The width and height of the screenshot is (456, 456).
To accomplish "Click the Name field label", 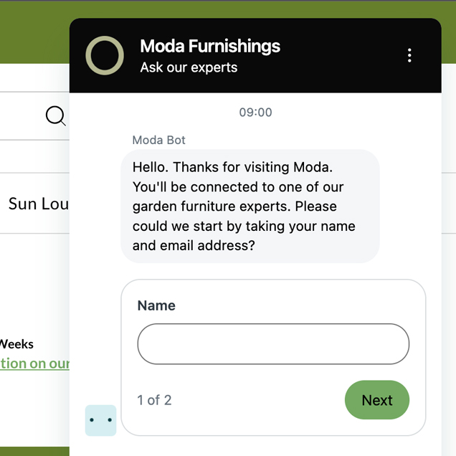I will [x=156, y=305].
